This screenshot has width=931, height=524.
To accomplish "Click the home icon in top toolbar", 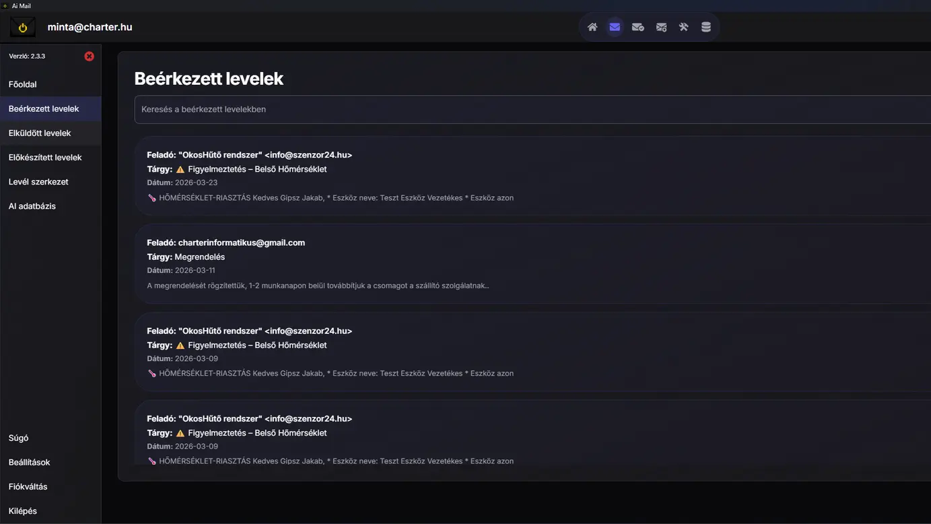I will [x=592, y=28].
